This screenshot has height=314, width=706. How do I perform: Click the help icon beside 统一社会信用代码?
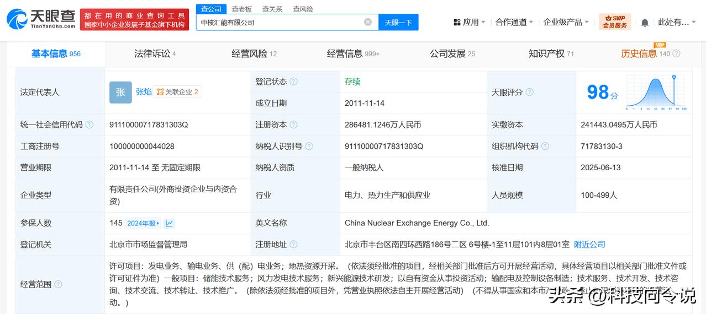89,125
